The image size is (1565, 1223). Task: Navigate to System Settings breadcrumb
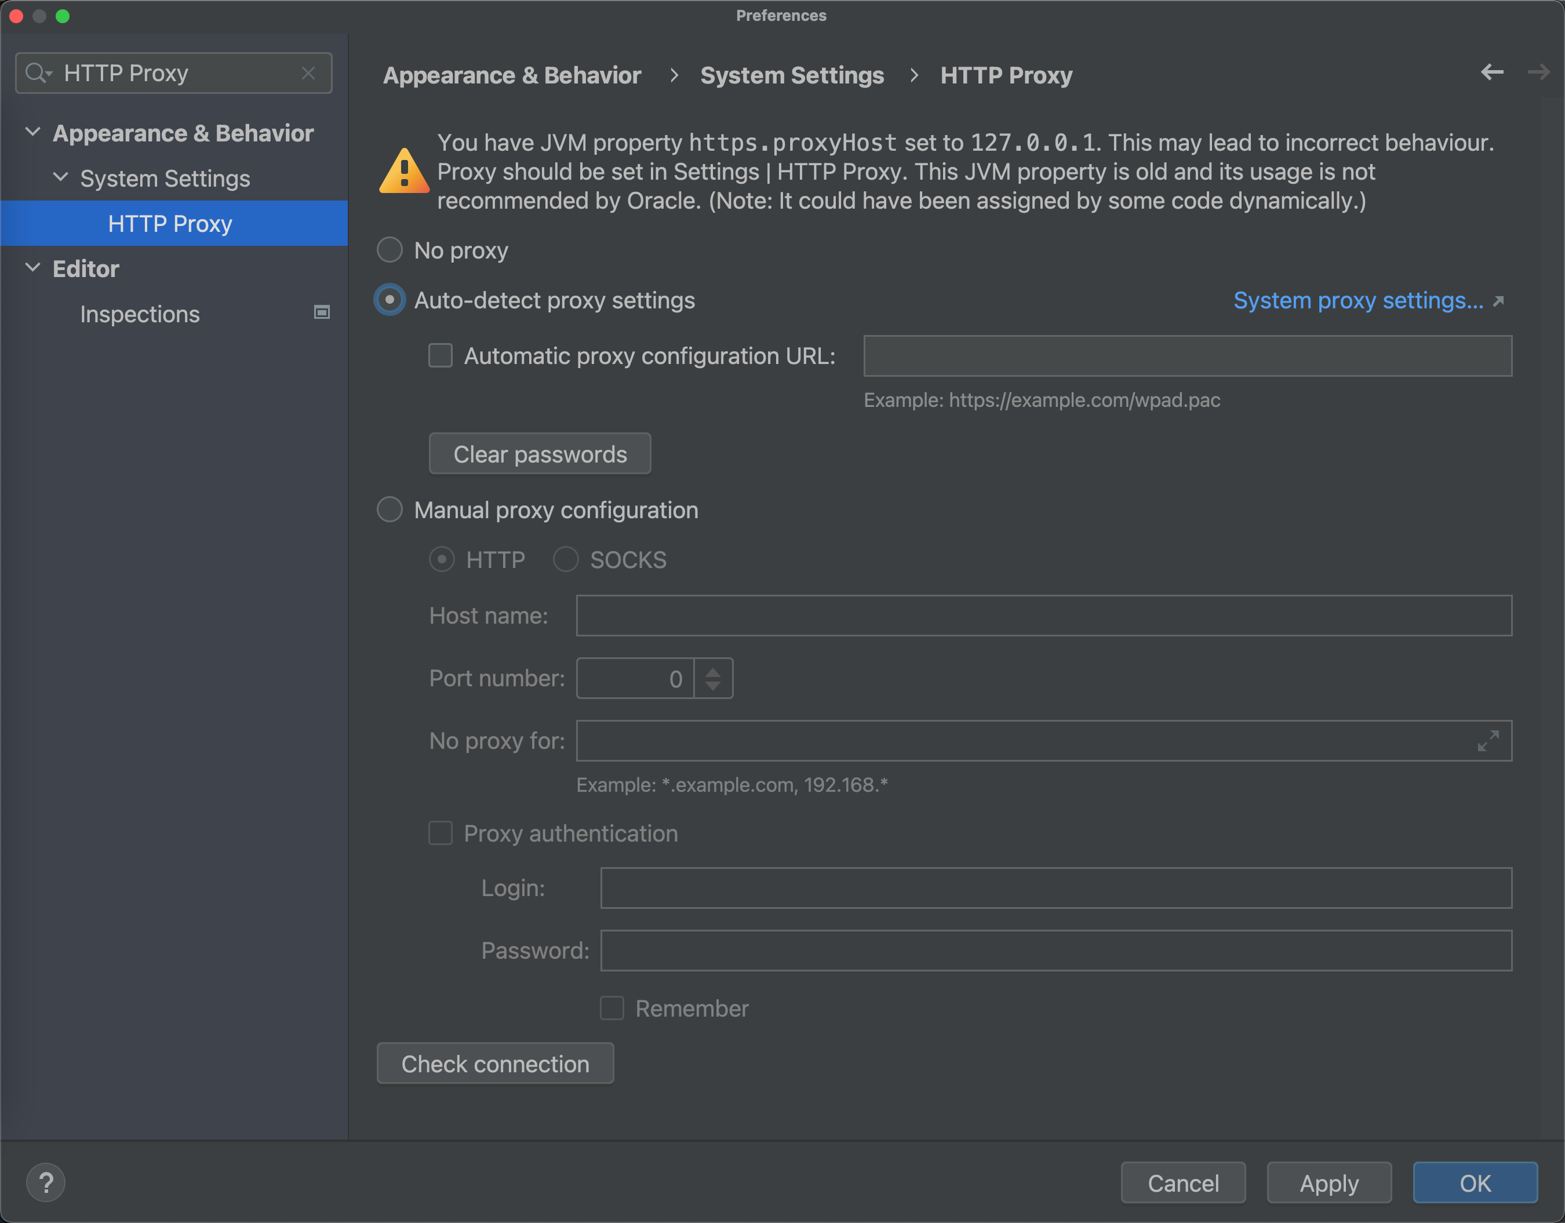tap(792, 75)
